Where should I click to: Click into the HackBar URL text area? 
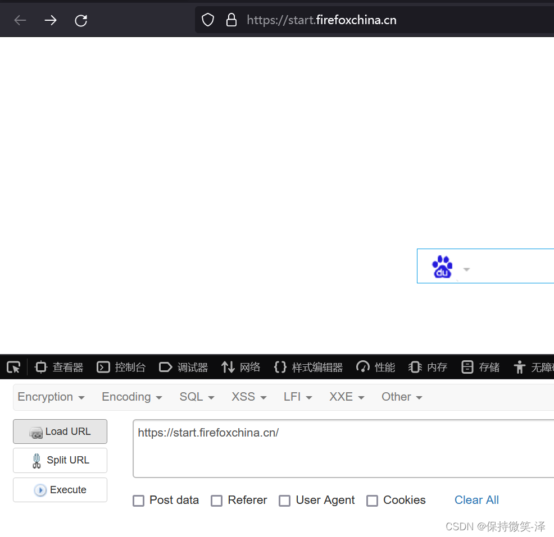click(343, 449)
